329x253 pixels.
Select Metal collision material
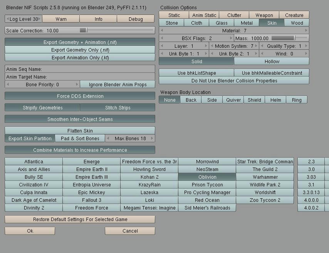pos(247,23)
